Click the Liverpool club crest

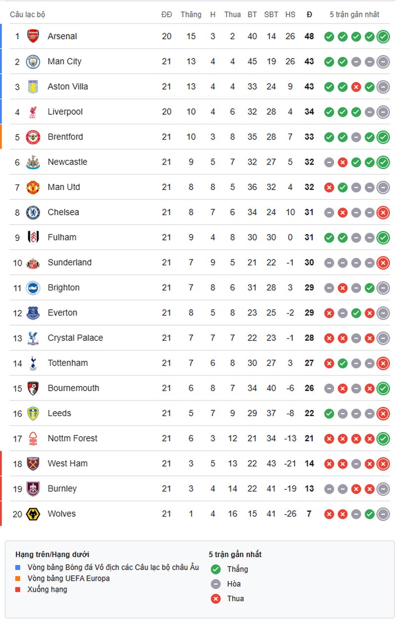[x=33, y=112]
